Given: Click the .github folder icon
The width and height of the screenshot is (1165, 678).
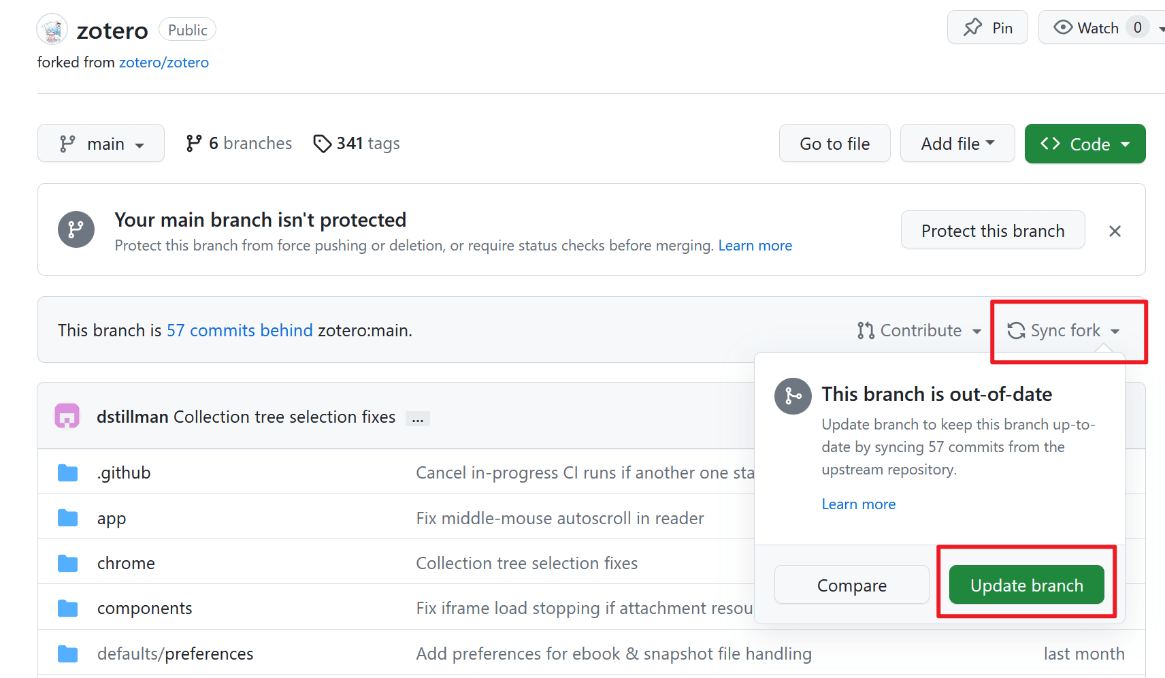Looking at the screenshot, I should point(68,472).
